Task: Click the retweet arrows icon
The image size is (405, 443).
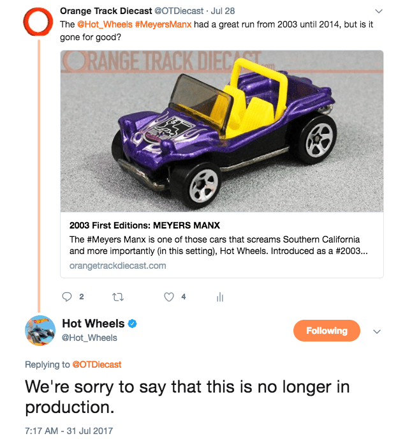Action: 117,297
